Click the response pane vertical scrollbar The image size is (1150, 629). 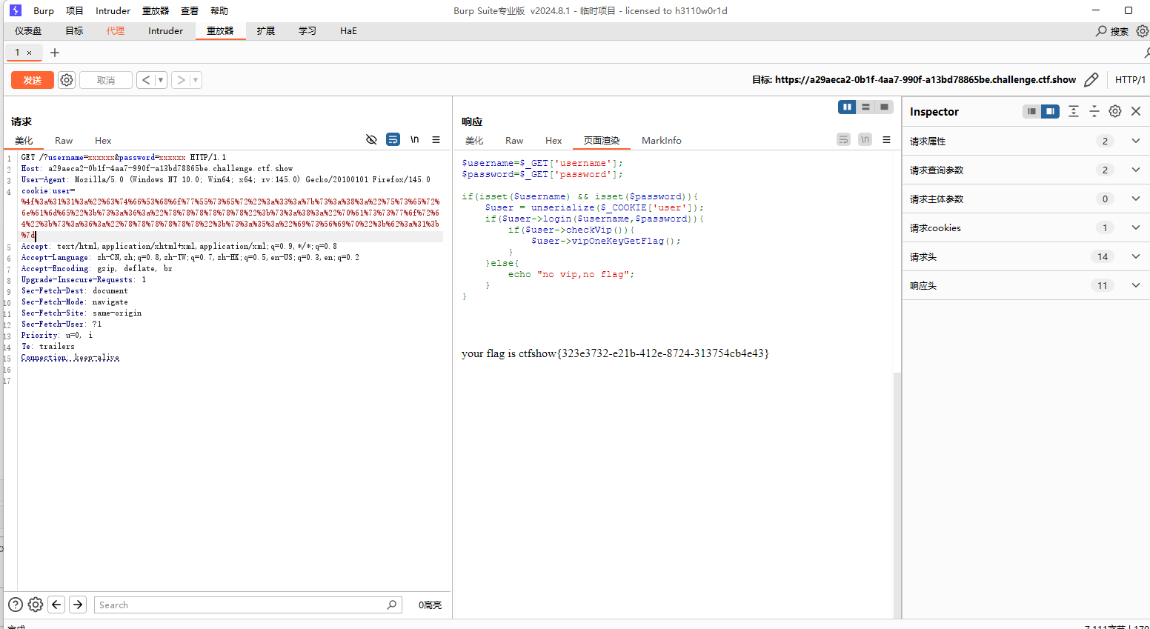click(897, 495)
